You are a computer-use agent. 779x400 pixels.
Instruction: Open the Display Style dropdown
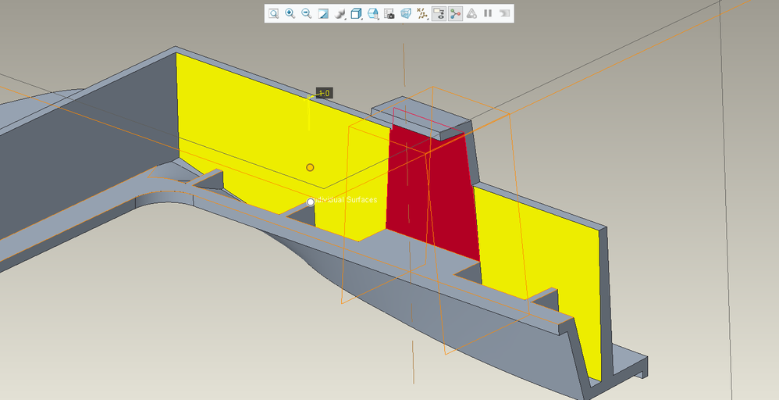[x=340, y=13]
